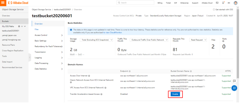This screenshot has height=105, width=242.
Task: Open the Requests This Month dropdown
Action: pos(198,40)
